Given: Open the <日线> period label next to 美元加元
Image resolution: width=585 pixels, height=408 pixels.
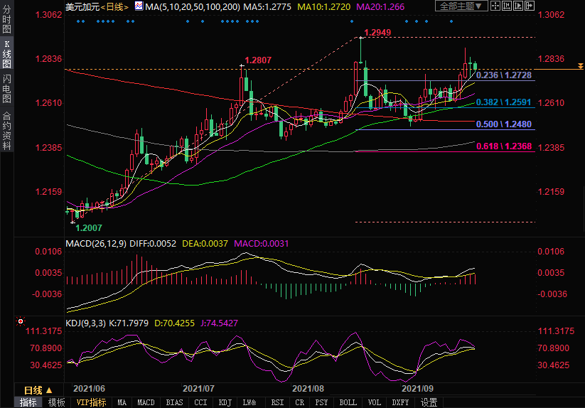Looking at the screenshot, I should point(114,6).
